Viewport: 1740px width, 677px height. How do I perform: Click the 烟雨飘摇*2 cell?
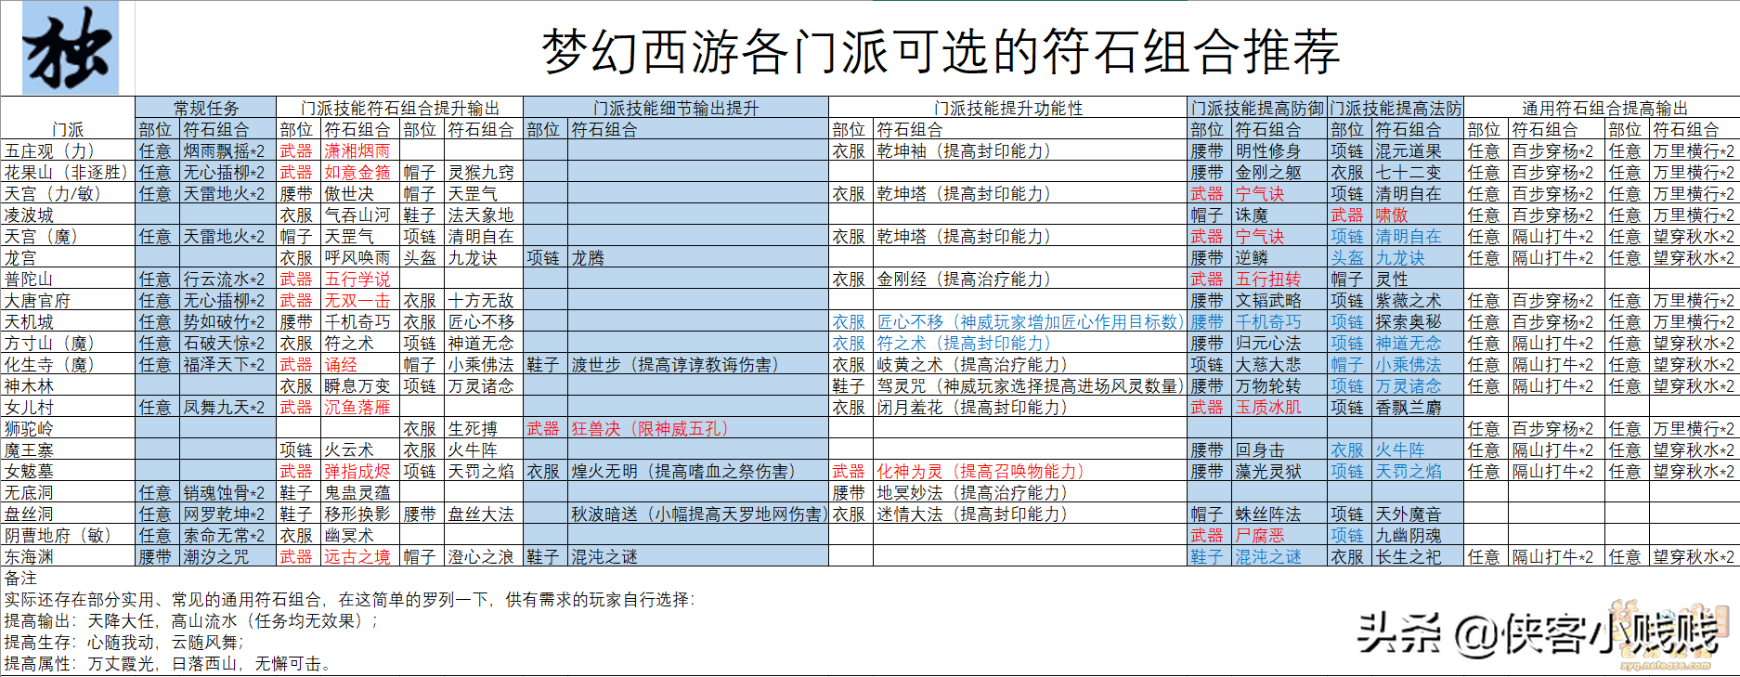pyautogui.click(x=227, y=150)
